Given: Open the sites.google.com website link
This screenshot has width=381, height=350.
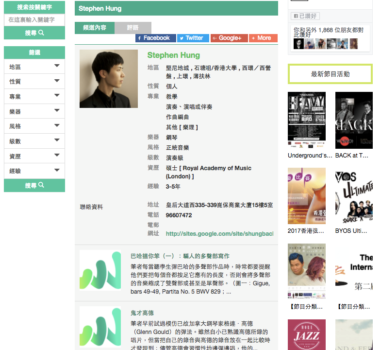Looking at the screenshot, I should tap(219, 234).
